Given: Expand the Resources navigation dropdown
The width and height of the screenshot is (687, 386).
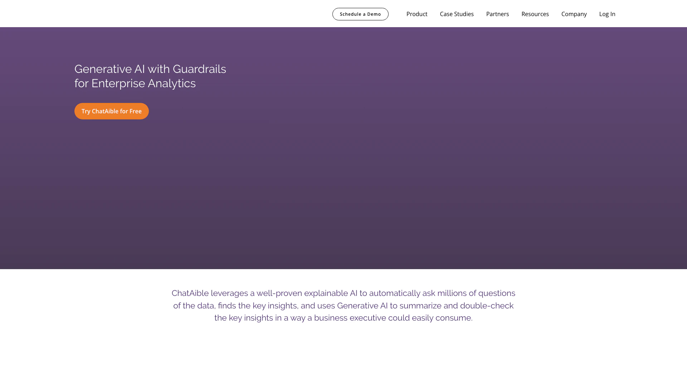Looking at the screenshot, I should coord(535,14).
